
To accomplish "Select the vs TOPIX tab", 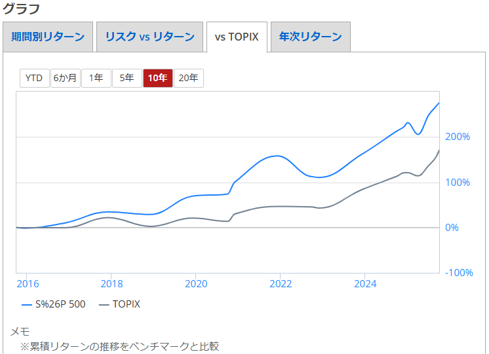I will [x=237, y=37].
